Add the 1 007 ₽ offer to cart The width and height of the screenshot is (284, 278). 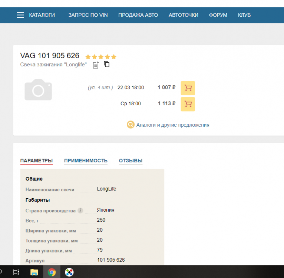pyautogui.click(x=188, y=88)
